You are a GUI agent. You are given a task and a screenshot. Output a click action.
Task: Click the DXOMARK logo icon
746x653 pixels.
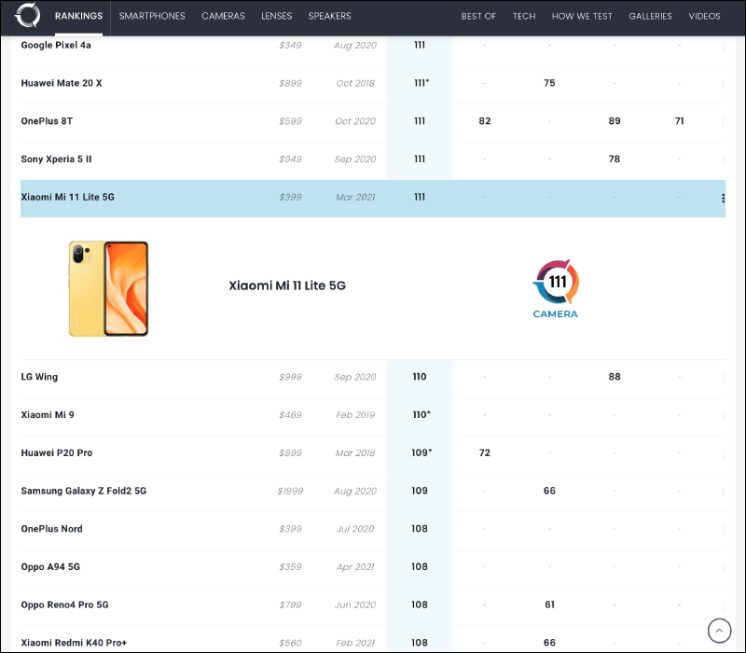28,15
